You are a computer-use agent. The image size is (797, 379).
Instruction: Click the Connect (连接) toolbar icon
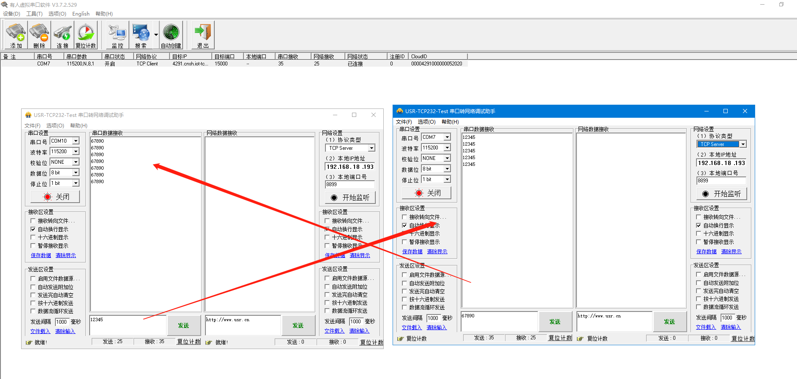pos(63,35)
